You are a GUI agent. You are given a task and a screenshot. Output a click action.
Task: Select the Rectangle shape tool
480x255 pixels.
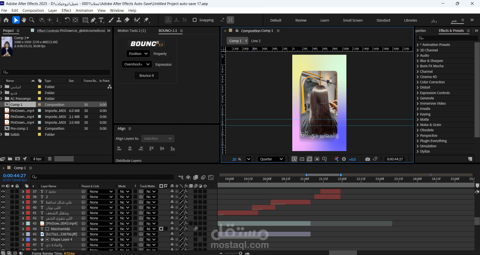[85, 20]
